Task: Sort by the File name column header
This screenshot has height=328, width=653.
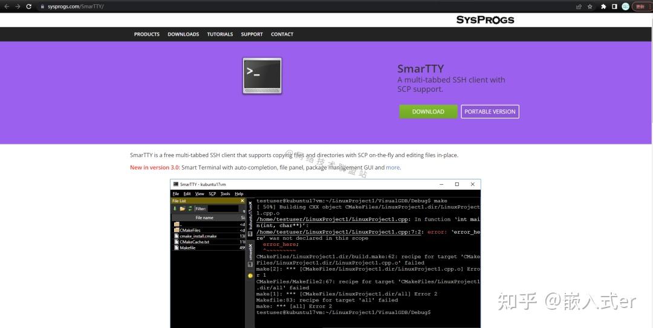Action: (x=204, y=217)
